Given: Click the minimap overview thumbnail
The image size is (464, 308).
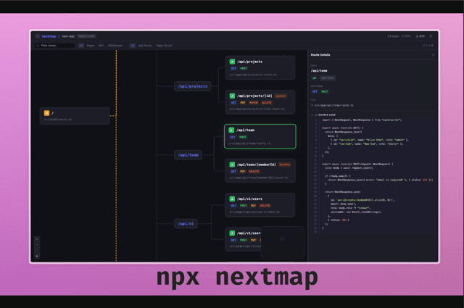Looking at the screenshot, I should 283,243.
